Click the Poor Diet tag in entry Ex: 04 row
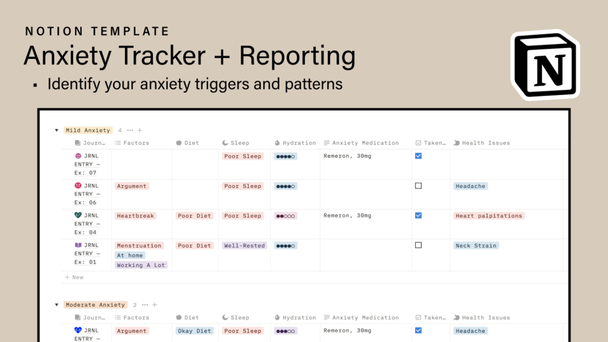The image size is (608, 342). coord(194,215)
